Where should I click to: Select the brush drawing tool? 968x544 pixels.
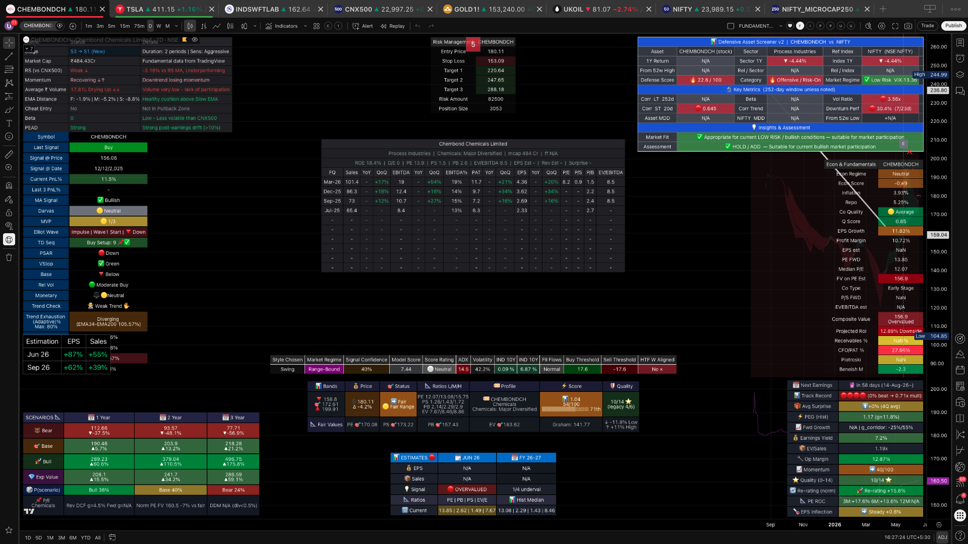pyautogui.click(x=9, y=109)
